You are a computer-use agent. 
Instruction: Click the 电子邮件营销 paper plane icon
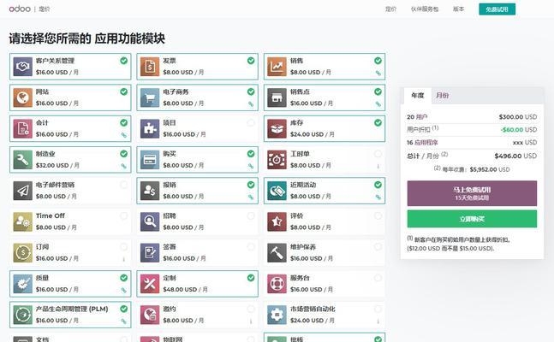22,191
